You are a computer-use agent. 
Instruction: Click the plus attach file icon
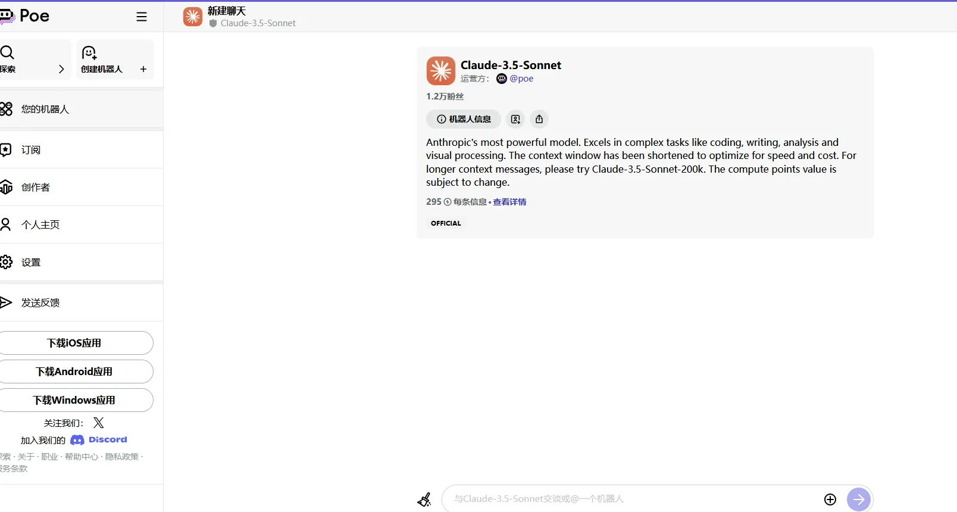[830, 499]
